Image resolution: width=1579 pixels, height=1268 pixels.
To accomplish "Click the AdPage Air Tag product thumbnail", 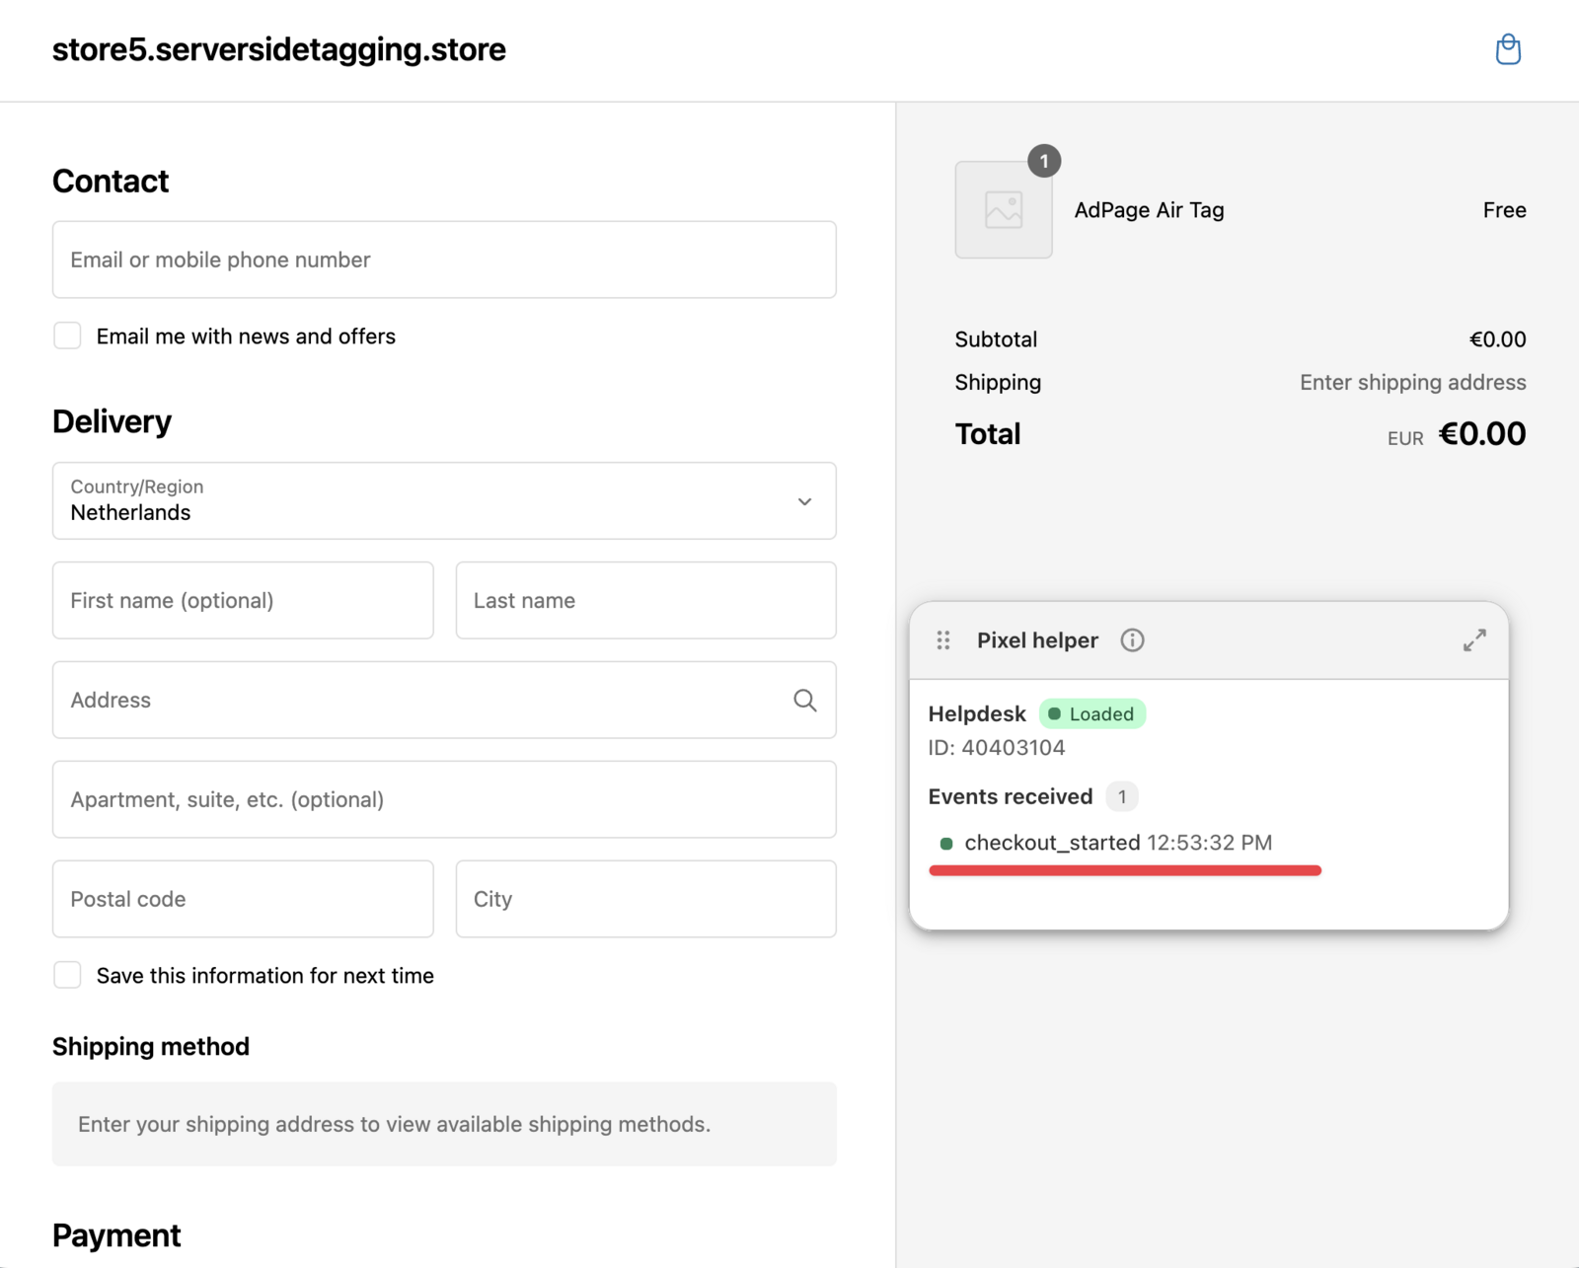I will (x=1003, y=210).
